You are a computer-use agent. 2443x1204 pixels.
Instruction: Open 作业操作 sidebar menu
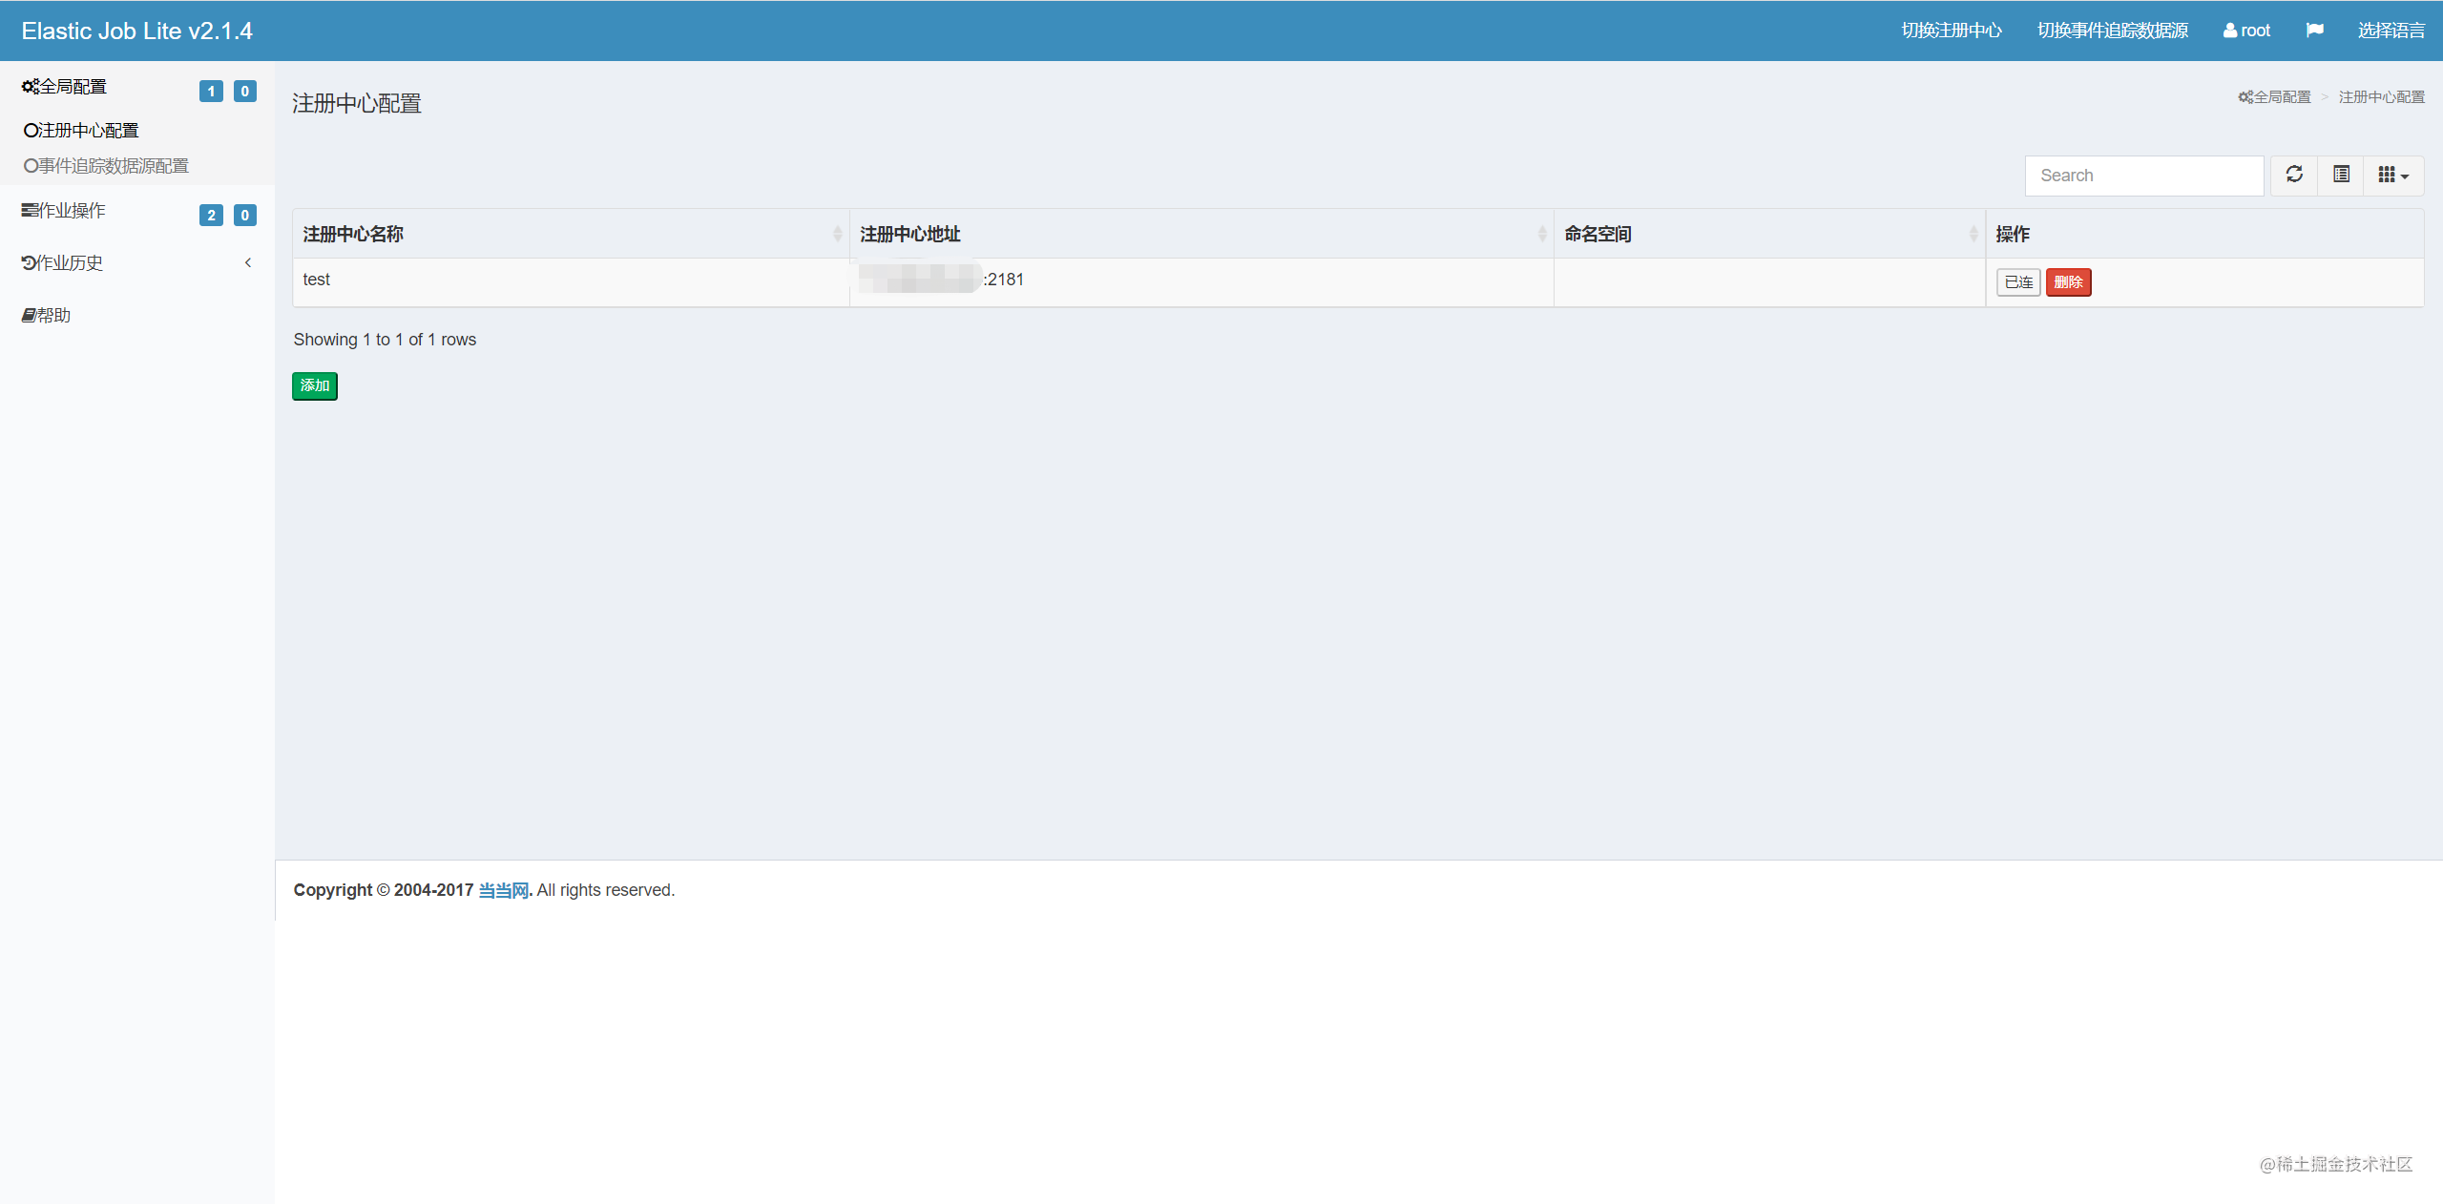pyautogui.click(x=65, y=211)
